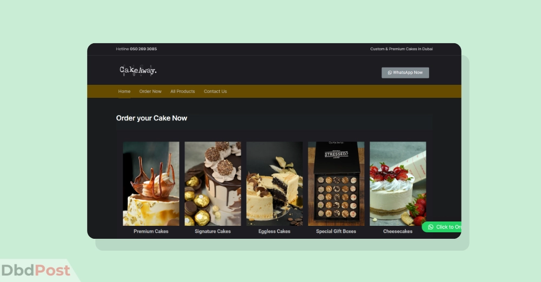Open the Premium Cakes image
The width and height of the screenshot is (541, 282).
pos(151,184)
